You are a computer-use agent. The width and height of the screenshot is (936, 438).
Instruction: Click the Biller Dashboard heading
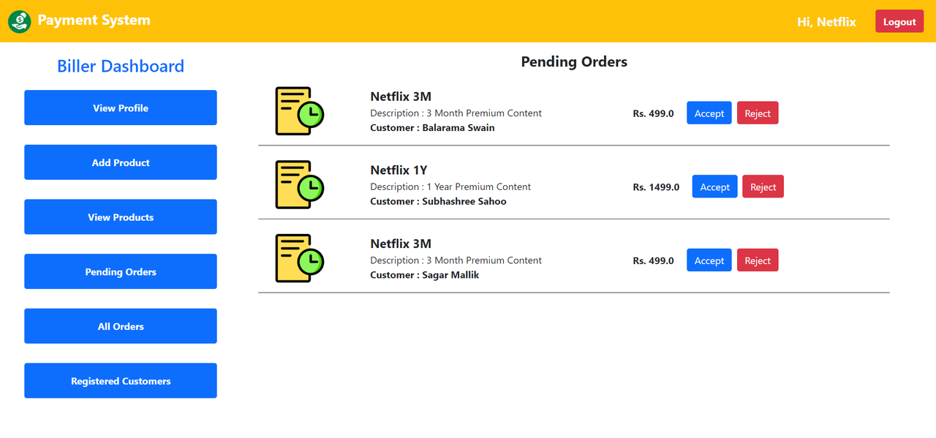121,67
